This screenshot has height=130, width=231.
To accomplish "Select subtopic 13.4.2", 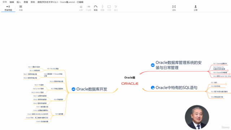I will click(x=40, y=110).
